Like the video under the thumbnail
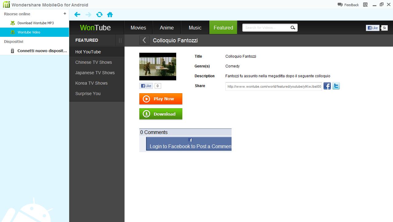 point(146,86)
